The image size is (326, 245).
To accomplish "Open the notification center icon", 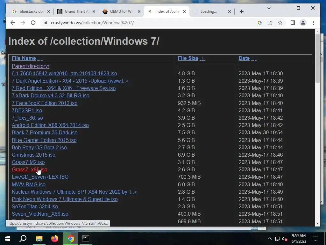I will pos(315,239).
